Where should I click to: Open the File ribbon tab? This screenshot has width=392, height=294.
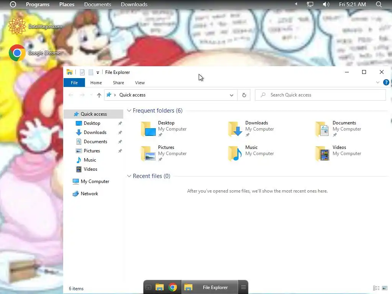74,83
